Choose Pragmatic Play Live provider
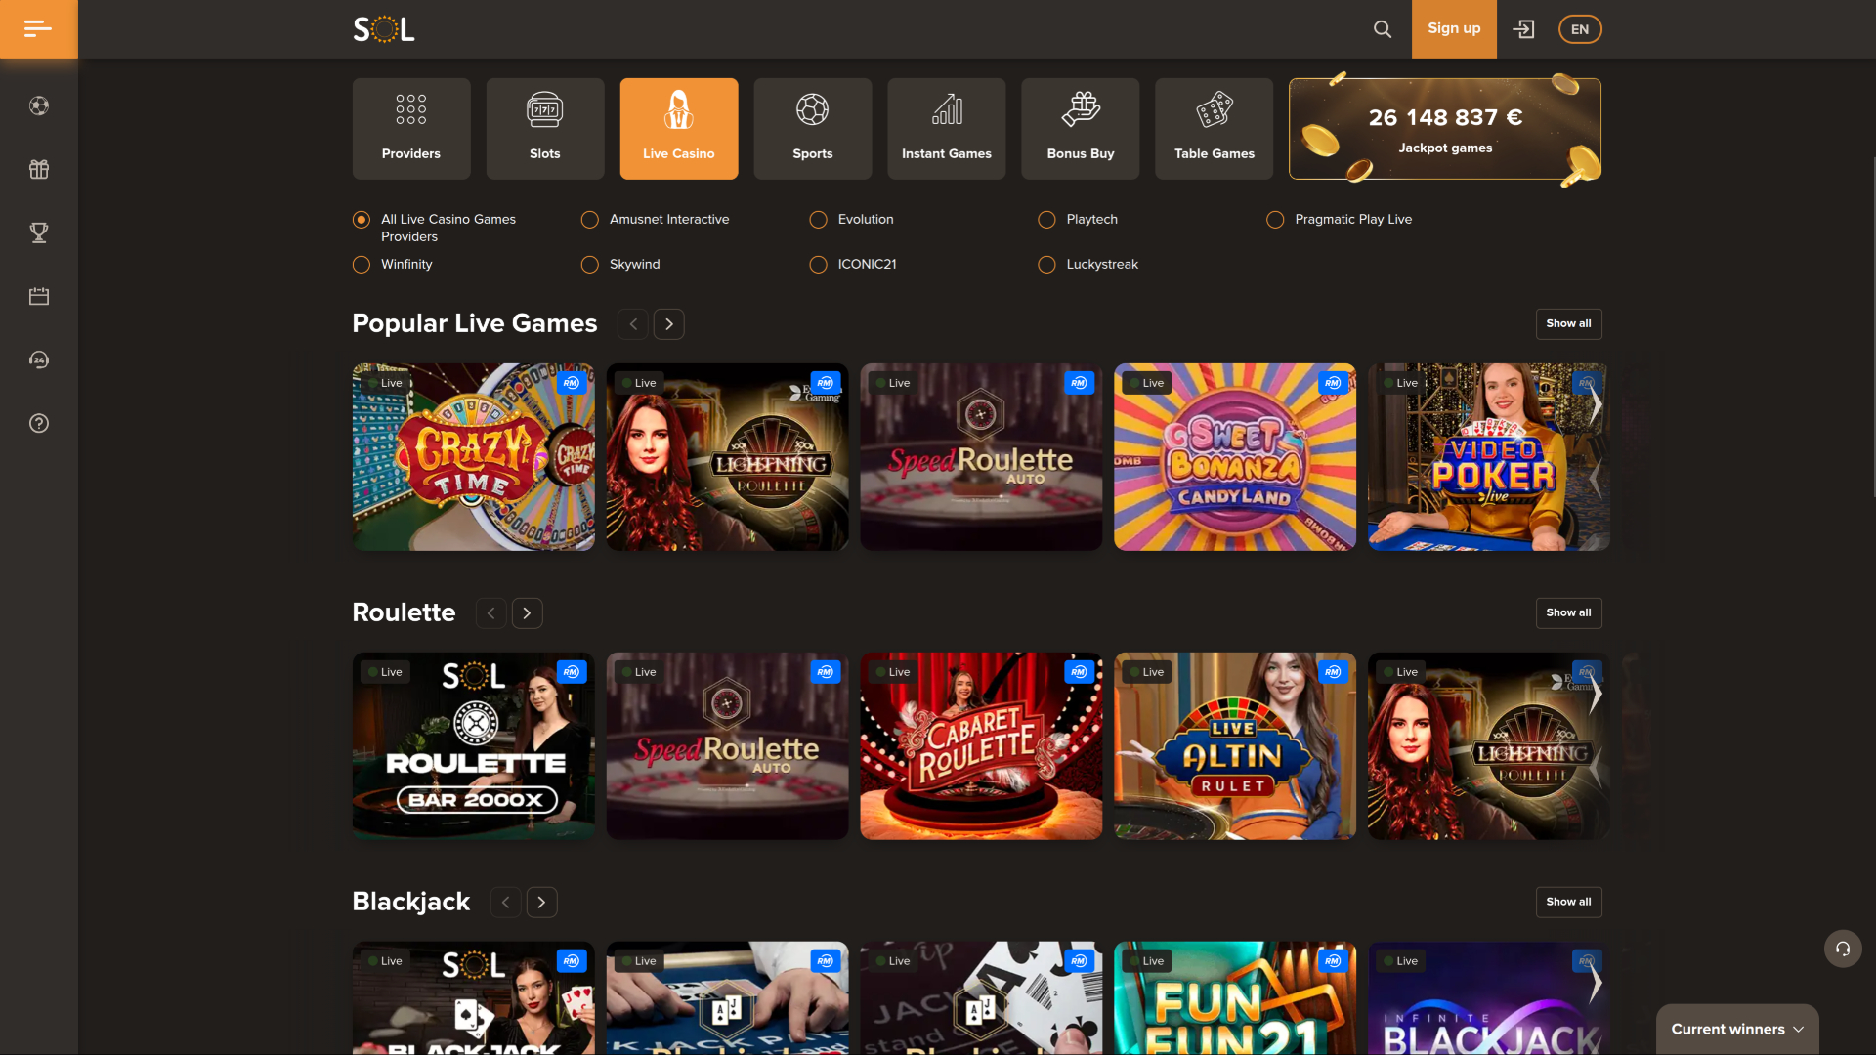This screenshot has height=1055, width=1876. [1275, 219]
